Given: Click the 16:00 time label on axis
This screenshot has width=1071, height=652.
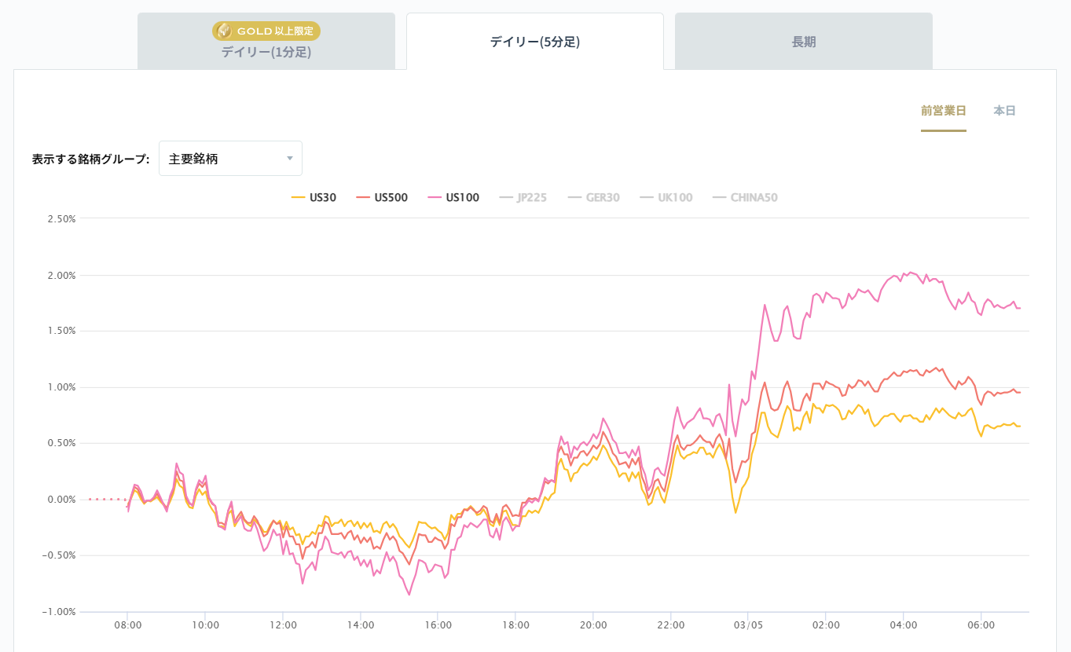Looking at the screenshot, I should pyautogui.click(x=438, y=625).
